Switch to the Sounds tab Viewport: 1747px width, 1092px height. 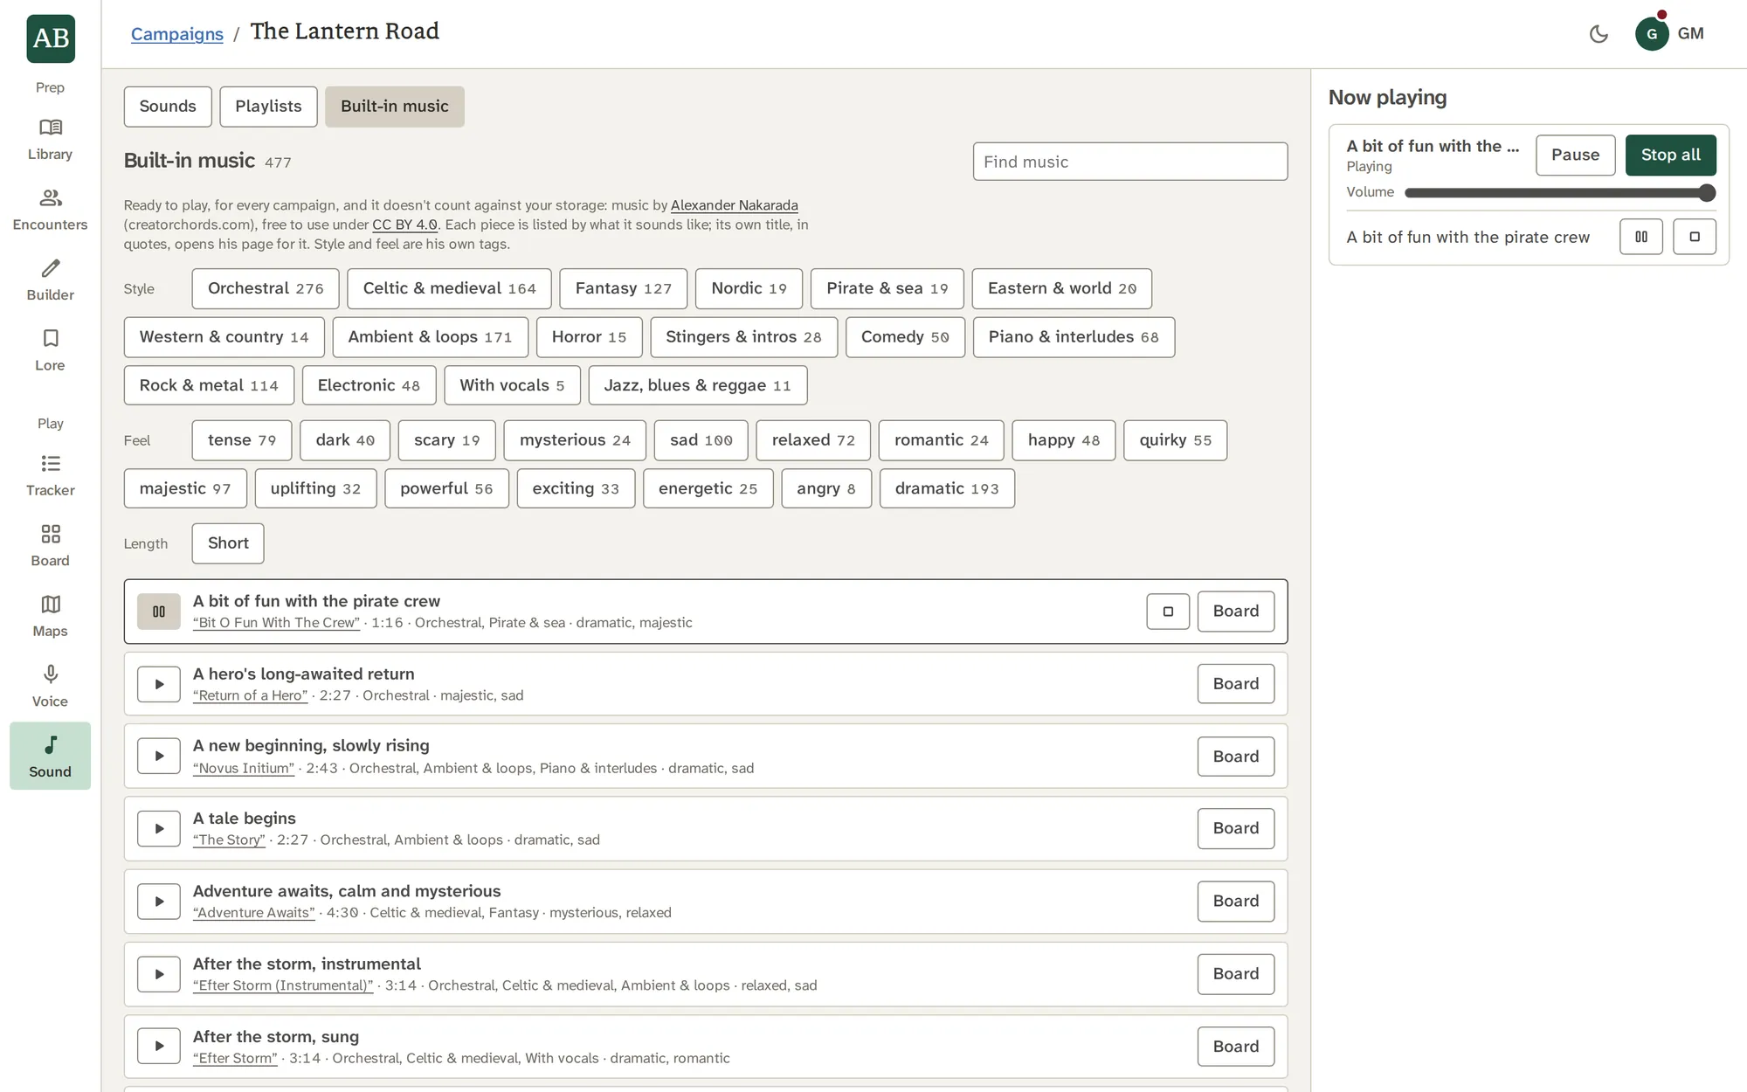coord(168,107)
